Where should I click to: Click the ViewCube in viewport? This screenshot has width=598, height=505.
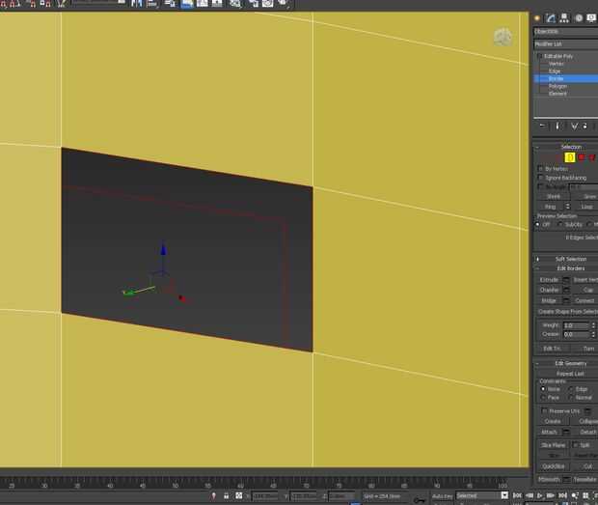tap(503, 38)
